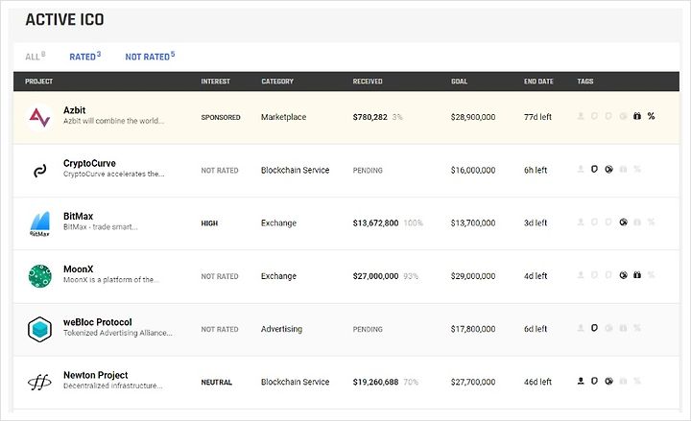Image resolution: width=691 pixels, height=421 pixels.
Task: Click the TAGS column header
Action: 585,82
